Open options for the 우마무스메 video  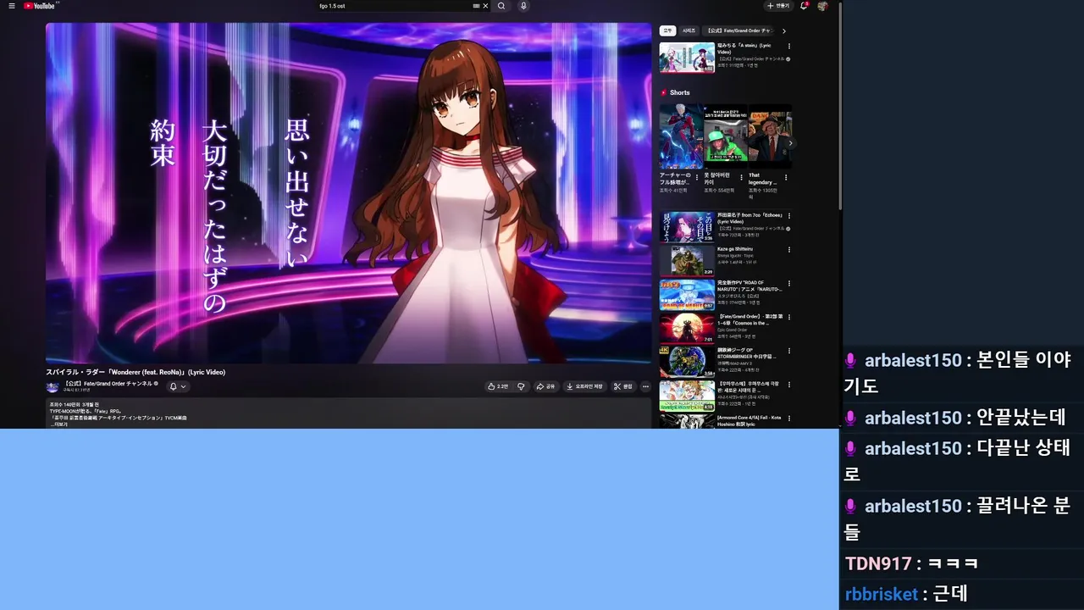tap(788, 385)
